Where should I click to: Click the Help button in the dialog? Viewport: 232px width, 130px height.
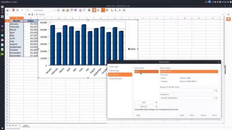[x=138, y=115]
